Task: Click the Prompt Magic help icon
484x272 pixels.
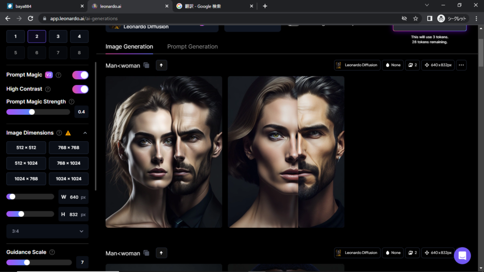Action: pyautogui.click(x=59, y=75)
